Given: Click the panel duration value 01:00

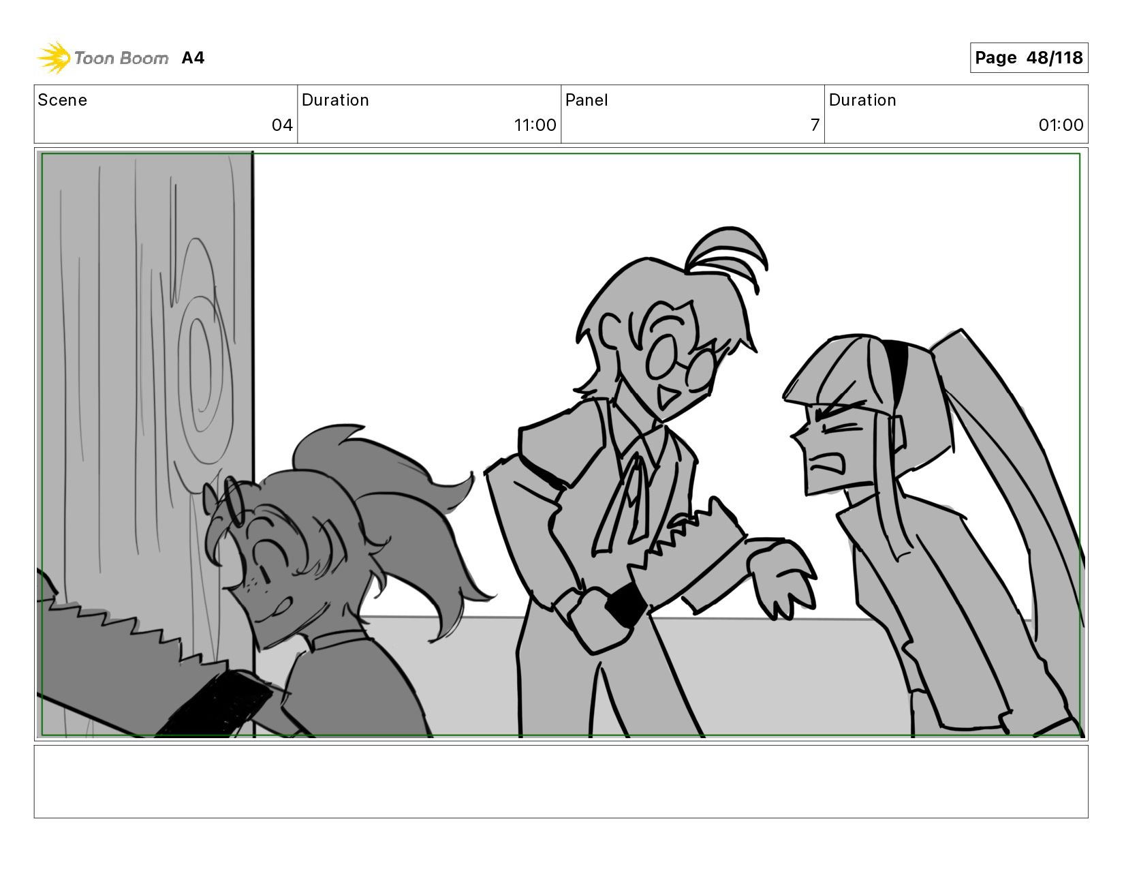Looking at the screenshot, I should (1061, 125).
